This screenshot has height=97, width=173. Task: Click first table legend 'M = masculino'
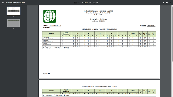click(x=48, y=48)
